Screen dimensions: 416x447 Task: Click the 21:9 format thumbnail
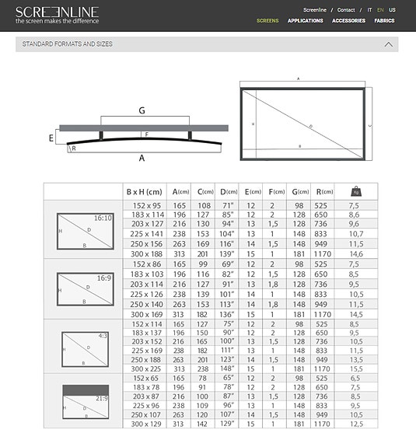(x=86, y=402)
